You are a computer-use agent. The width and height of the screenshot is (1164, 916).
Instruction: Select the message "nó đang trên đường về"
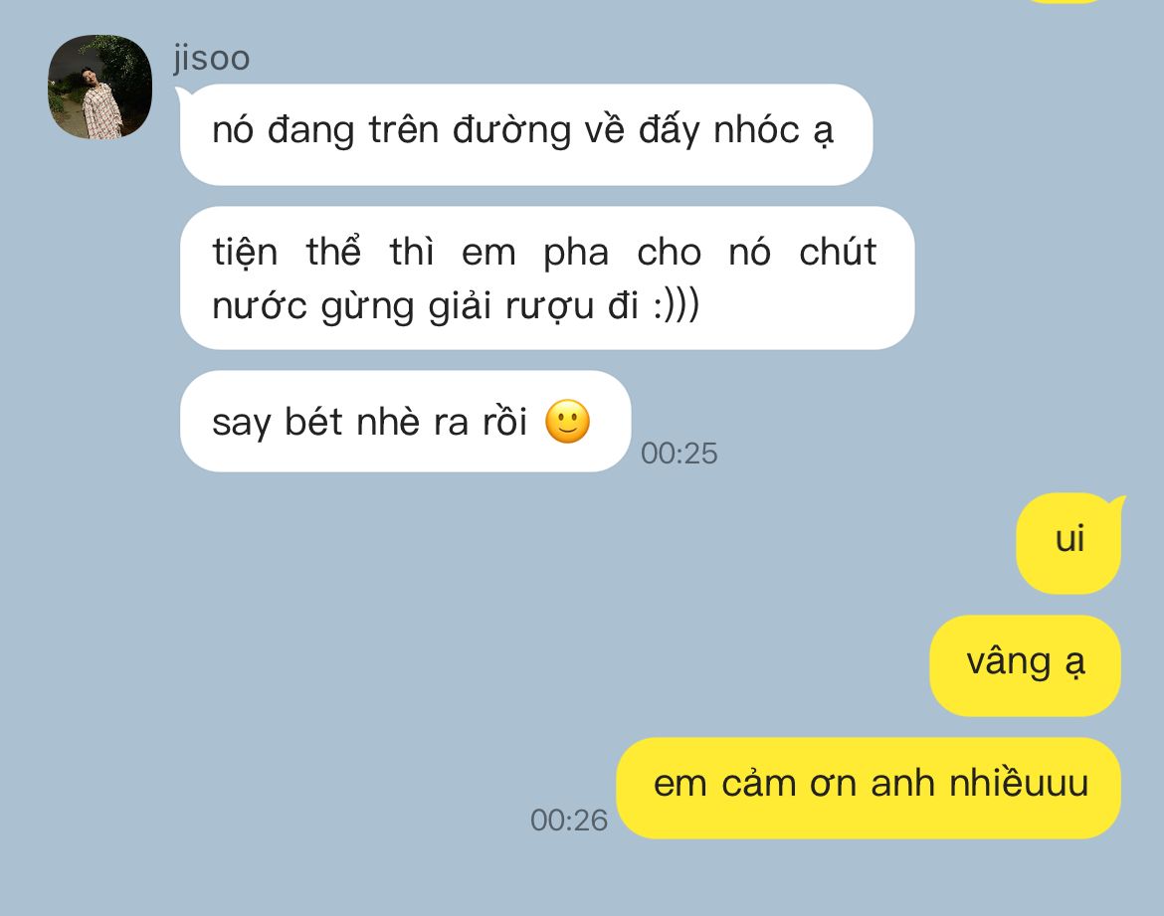(526, 134)
